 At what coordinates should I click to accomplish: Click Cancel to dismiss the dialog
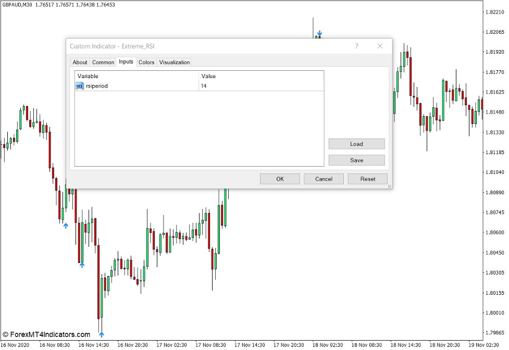(324, 179)
